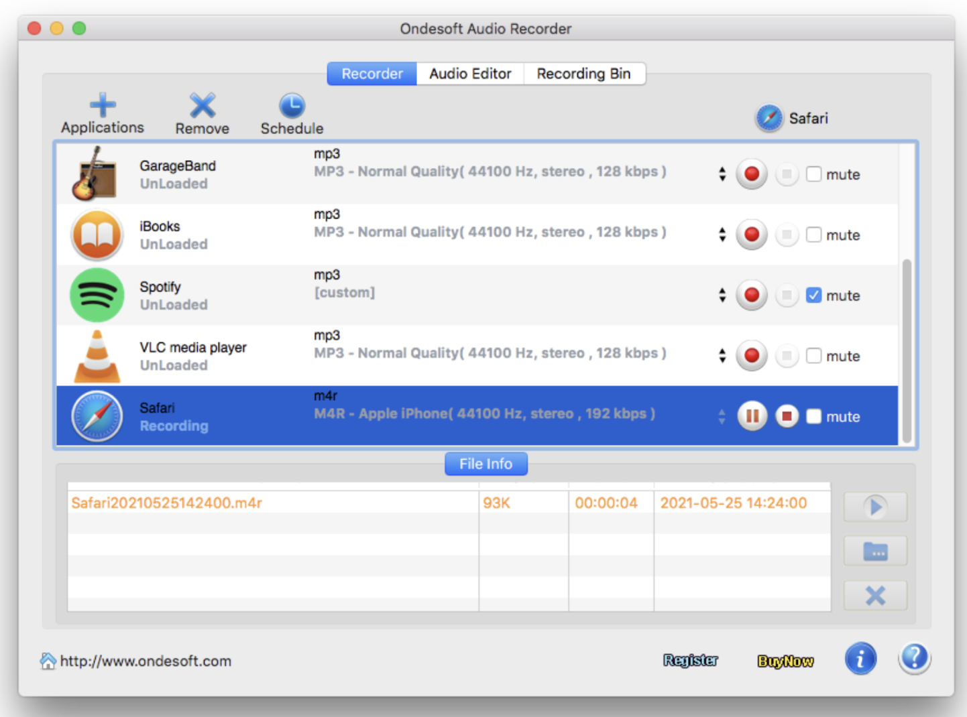This screenshot has height=717, width=967.
Task: Enable mute for iBooks
Action: (813, 235)
